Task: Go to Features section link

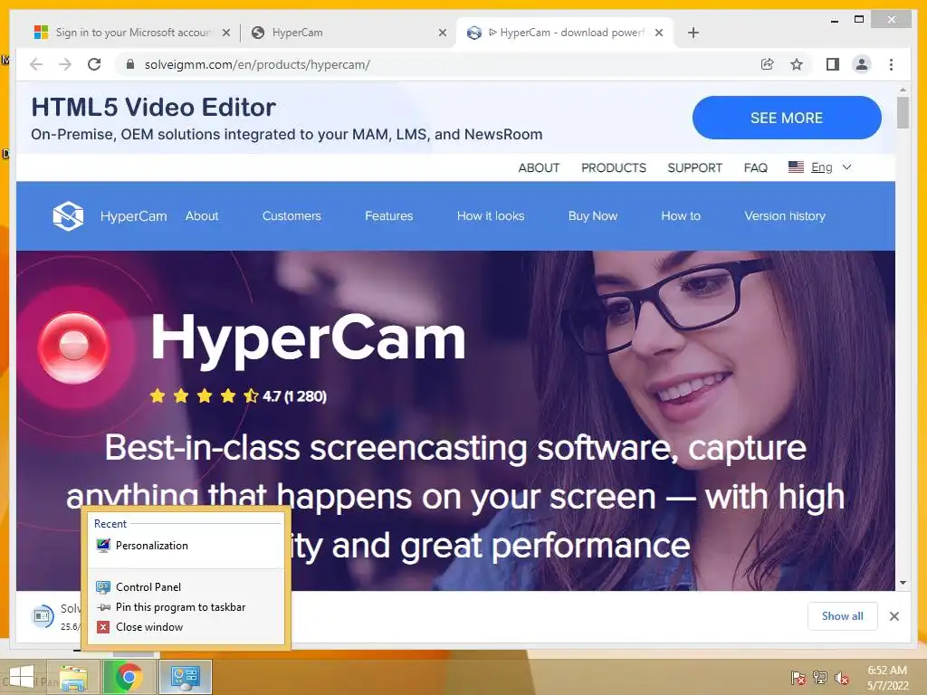Action: click(x=388, y=215)
